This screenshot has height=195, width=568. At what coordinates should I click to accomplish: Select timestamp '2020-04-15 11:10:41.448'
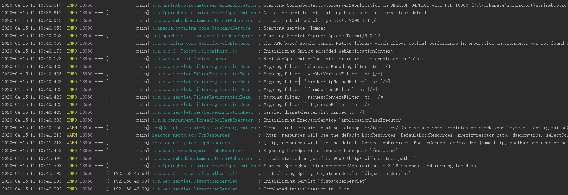(x=32, y=151)
